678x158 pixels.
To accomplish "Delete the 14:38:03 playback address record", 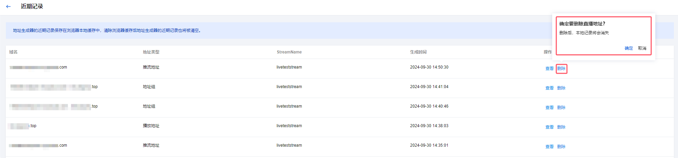I will pyautogui.click(x=561, y=127).
